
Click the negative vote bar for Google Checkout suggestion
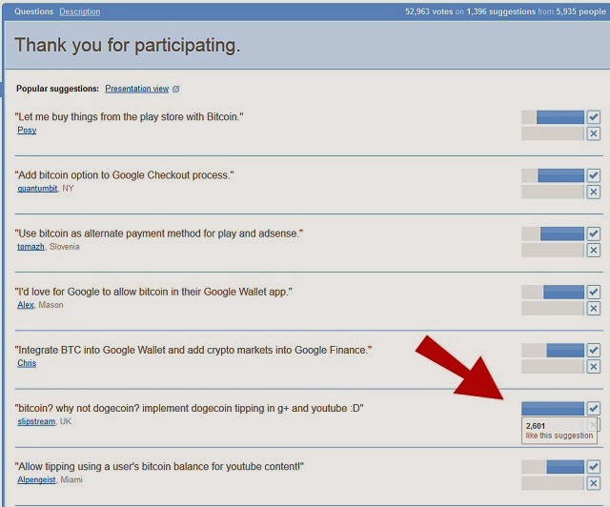tap(553, 192)
